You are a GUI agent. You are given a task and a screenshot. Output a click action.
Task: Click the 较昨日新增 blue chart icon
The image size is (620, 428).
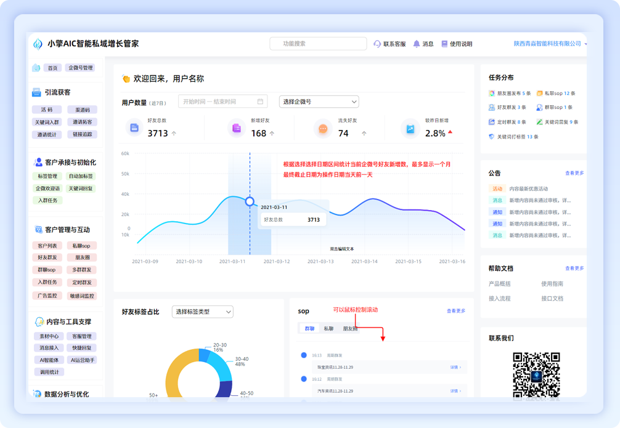coord(410,129)
